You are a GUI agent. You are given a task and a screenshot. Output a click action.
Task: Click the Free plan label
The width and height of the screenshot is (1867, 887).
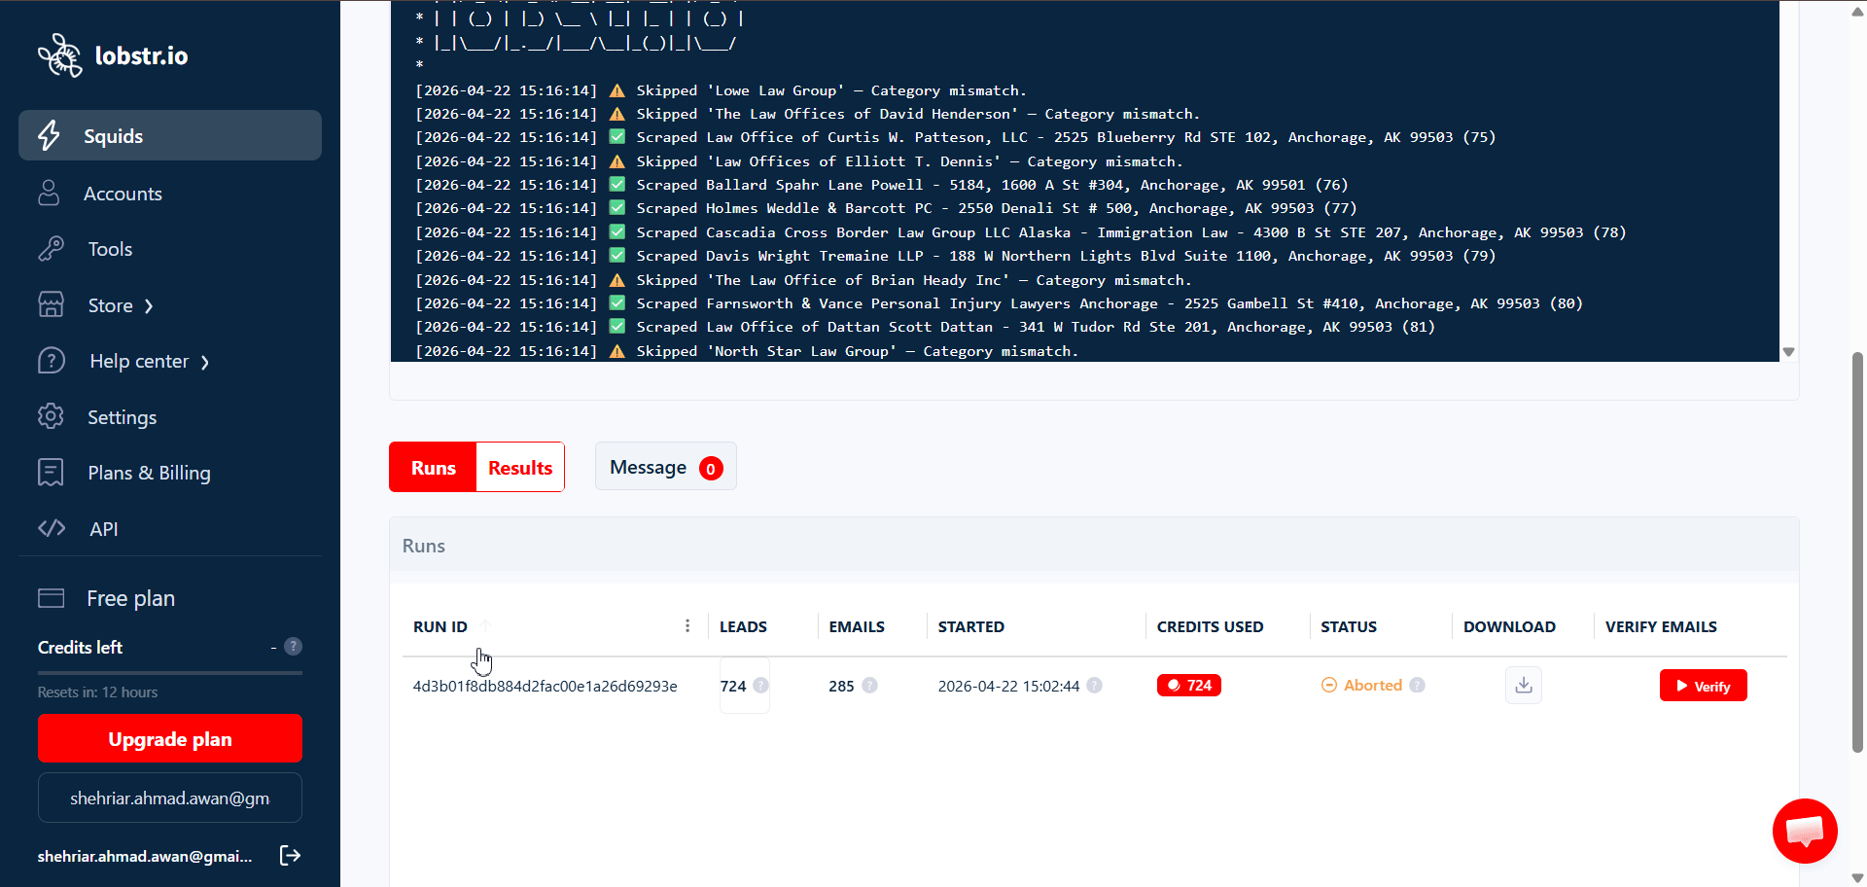130,598
